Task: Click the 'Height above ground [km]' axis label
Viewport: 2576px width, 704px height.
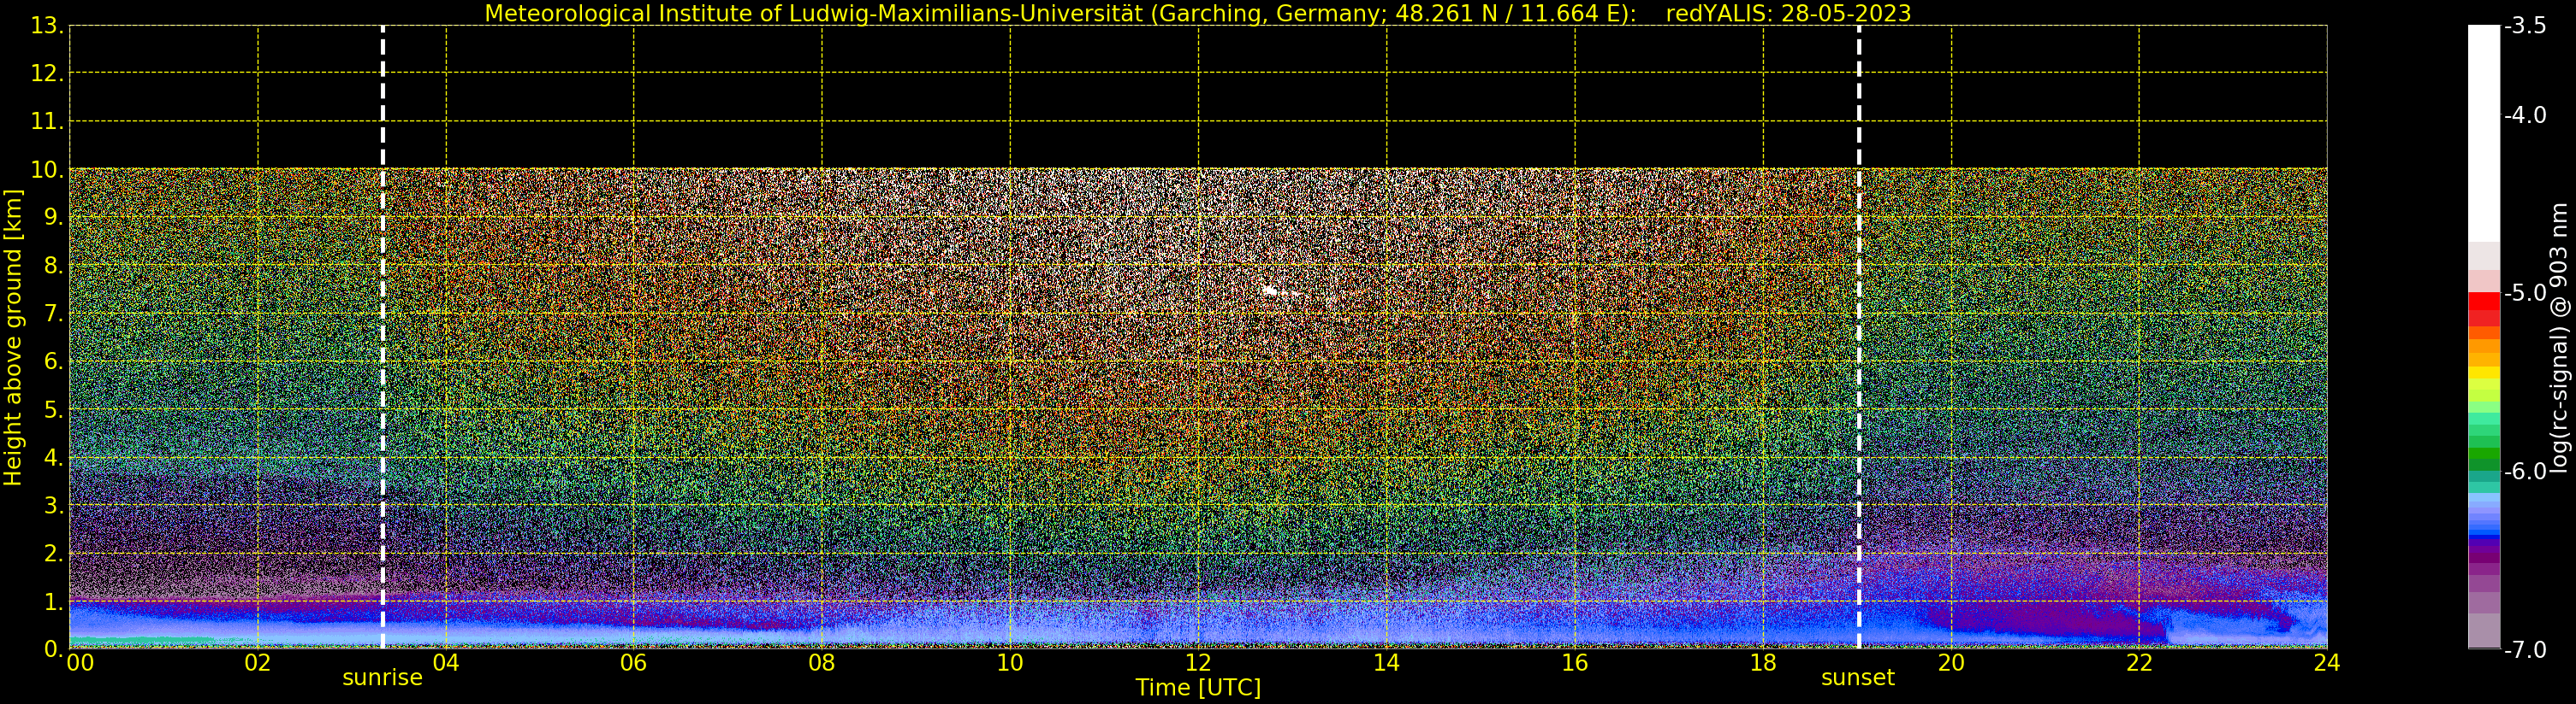Action: click(13, 337)
